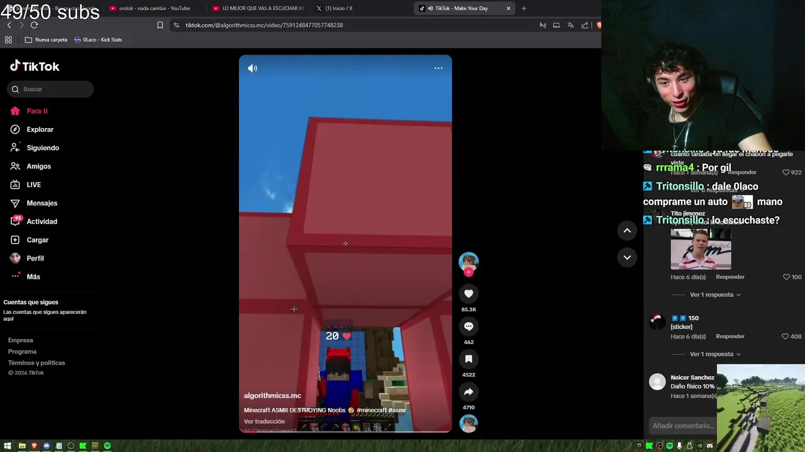This screenshot has height=452, width=805.
Task: Follow creator with the red plus
Action: coord(469,272)
